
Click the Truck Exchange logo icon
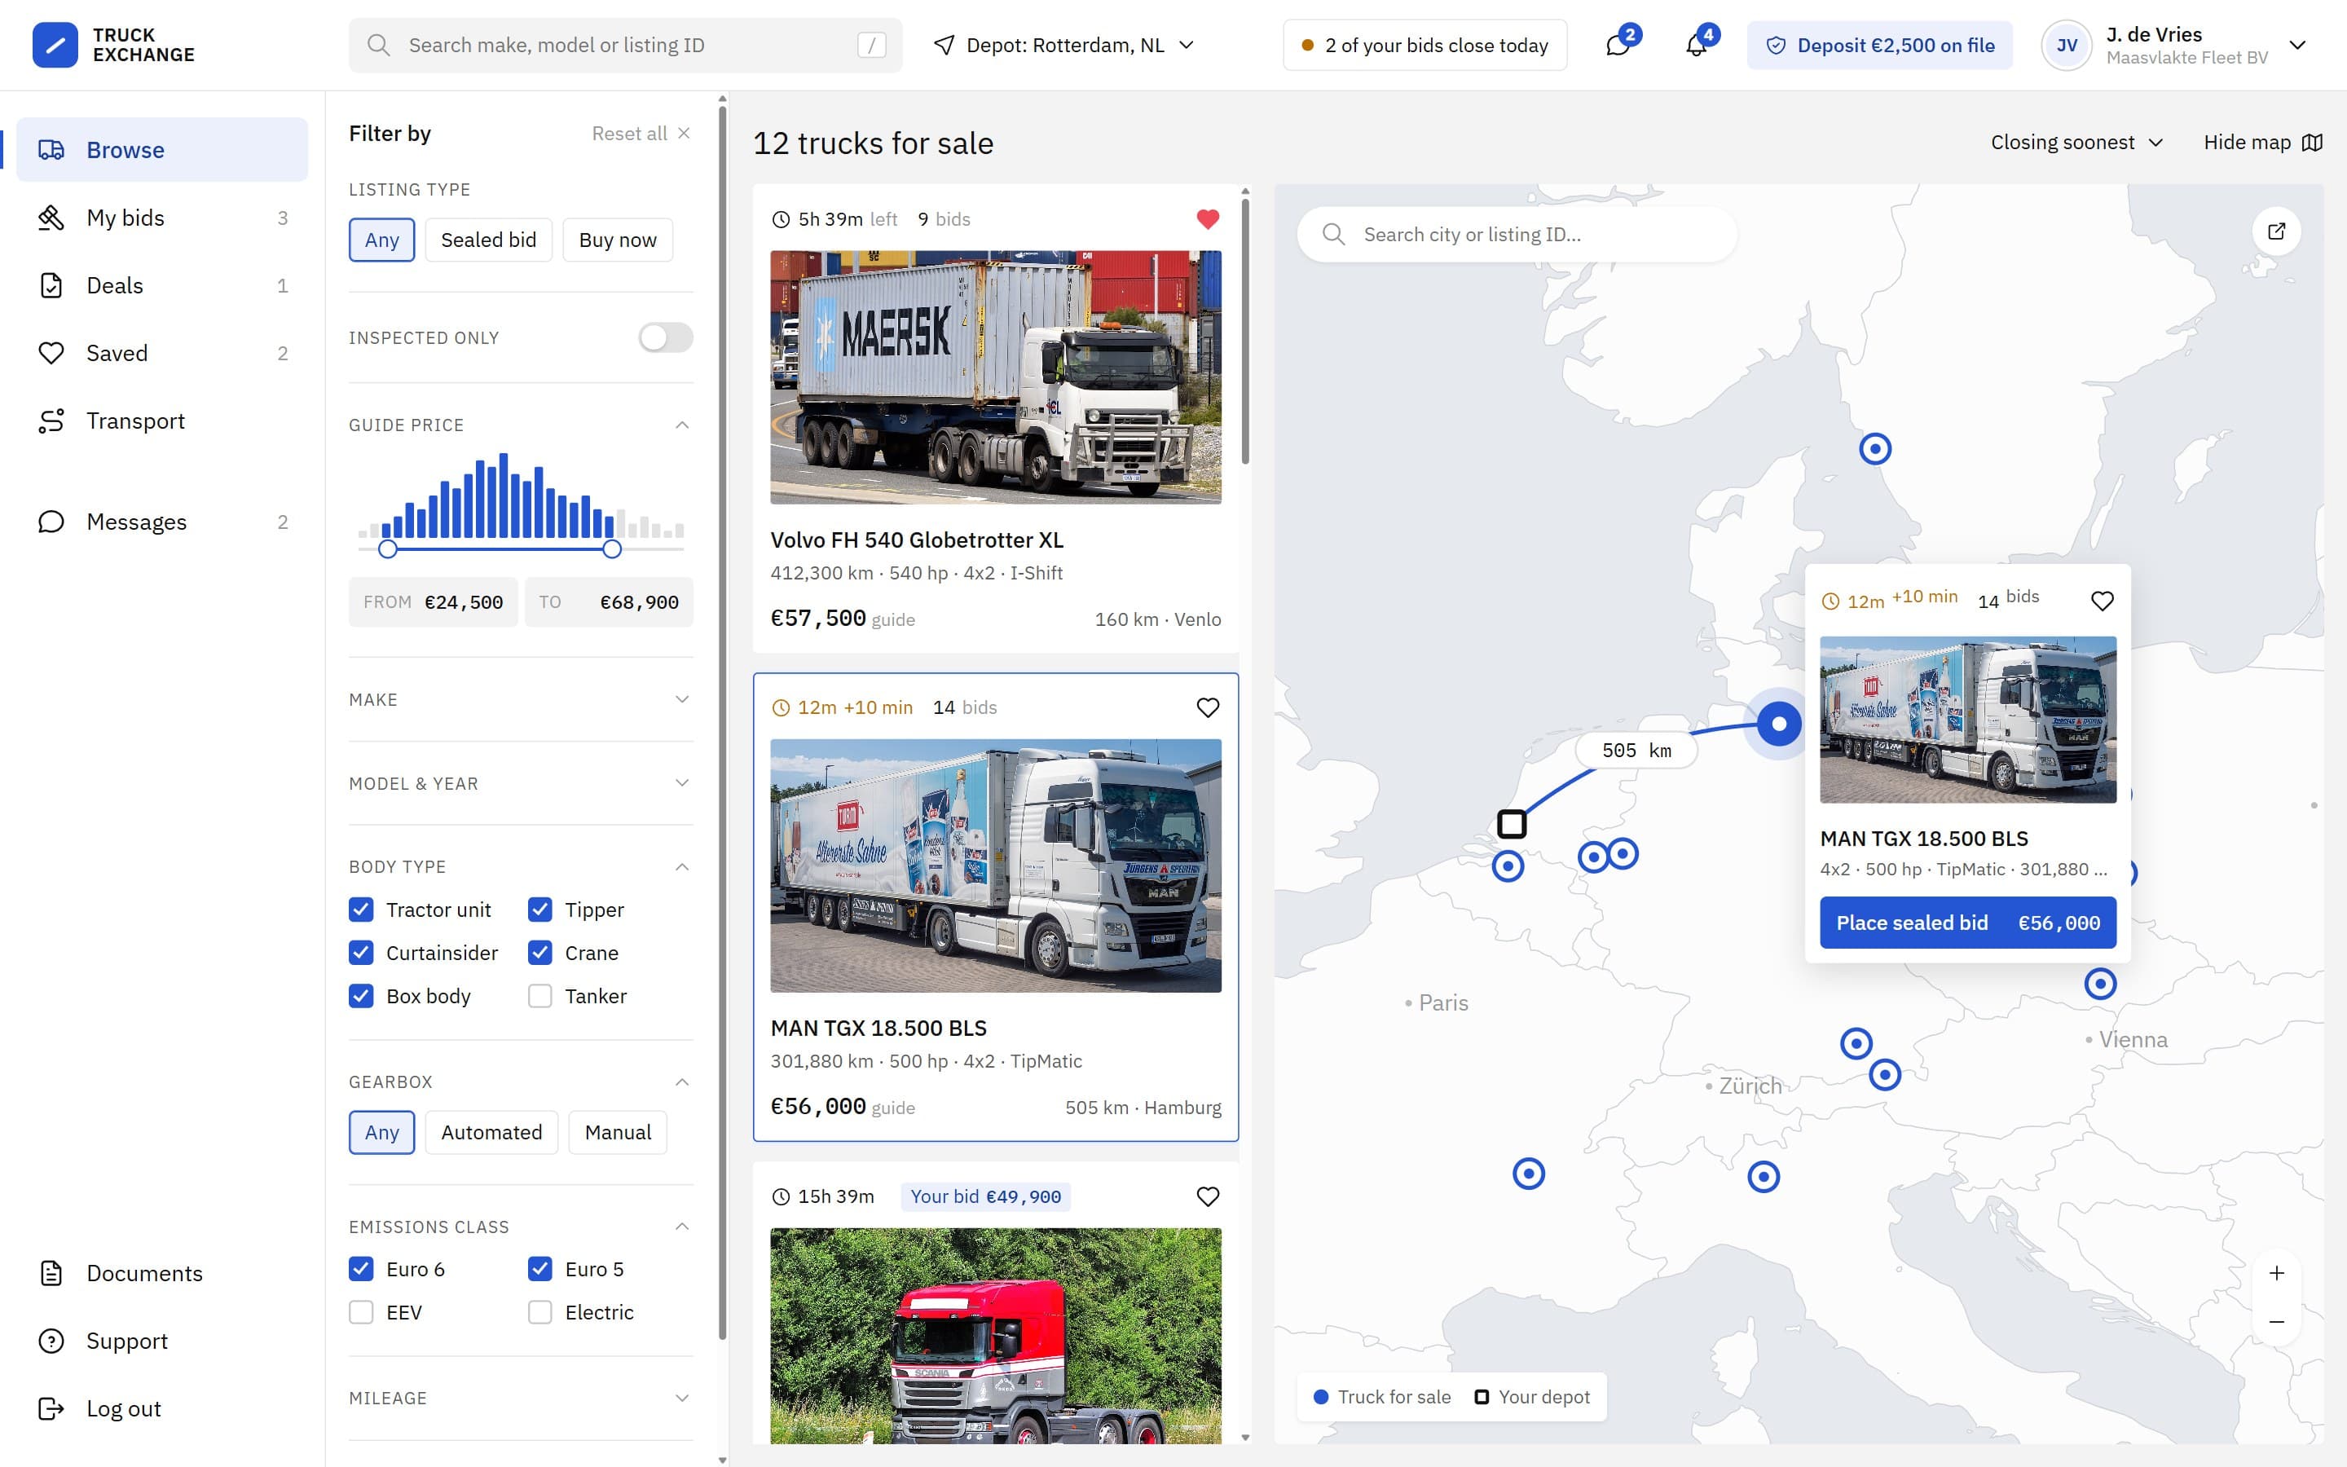[x=55, y=45]
